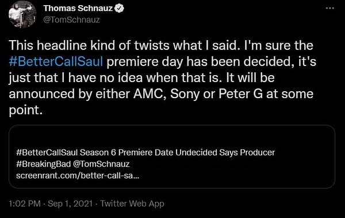The width and height of the screenshot is (345, 218).
Task: Visit the screenrant.com/better-call-sa... link
Action: pyautogui.click(x=78, y=176)
